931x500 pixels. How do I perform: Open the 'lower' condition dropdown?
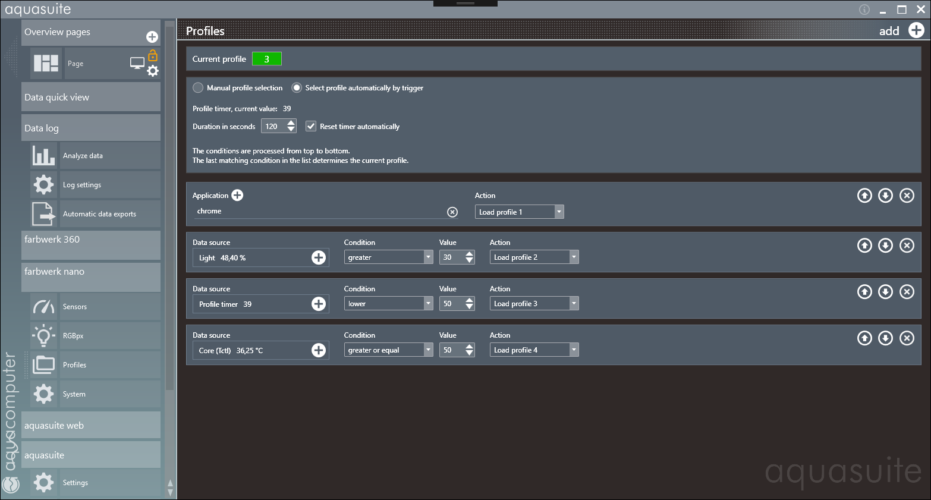[x=388, y=303]
